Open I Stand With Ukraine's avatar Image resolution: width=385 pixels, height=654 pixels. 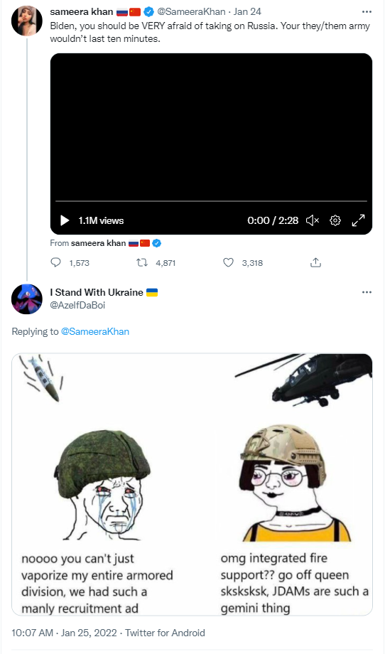(x=27, y=299)
